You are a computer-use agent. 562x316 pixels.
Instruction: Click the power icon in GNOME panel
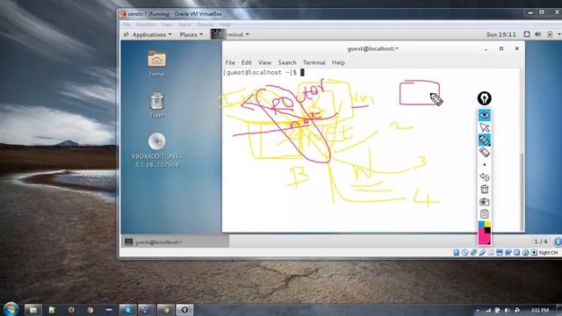pyautogui.click(x=550, y=34)
